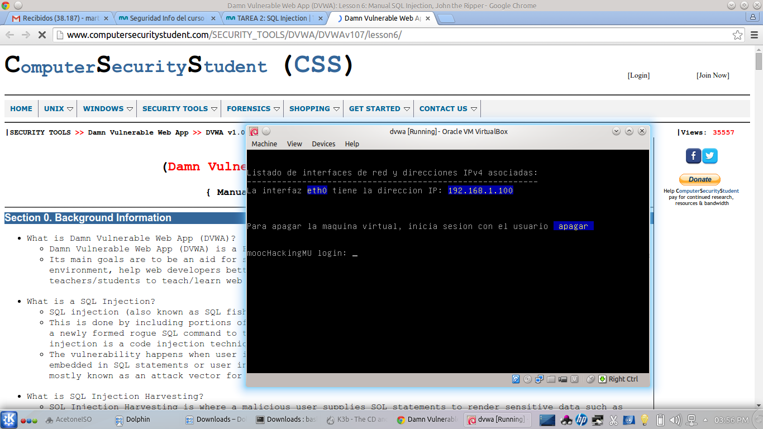The width and height of the screenshot is (763, 429).
Task: Click Chrome's bookmark star icon
Action: pyautogui.click(x=738, y=35)
